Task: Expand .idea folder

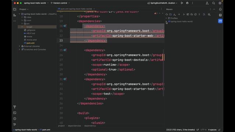Action: click(22, 17)
